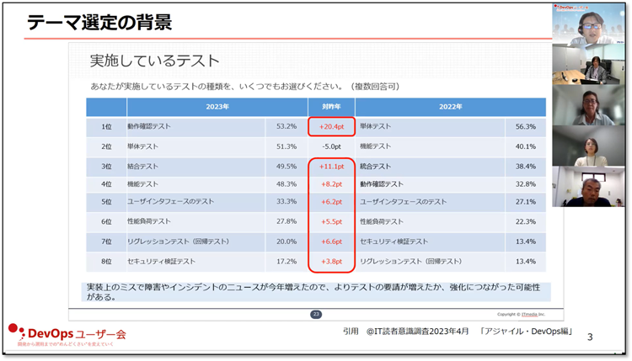Image resolution: width=632 pixels, height=361 pixels.
Task: Click the -5.0pt value in row 2位
Action: click(x=330, y=146)
